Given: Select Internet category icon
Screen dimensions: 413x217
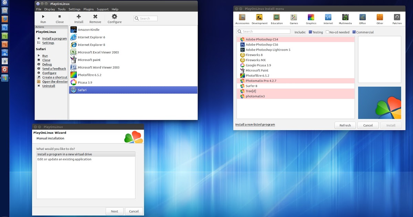Looking at the screenshot, I should (x=328, y=17).
